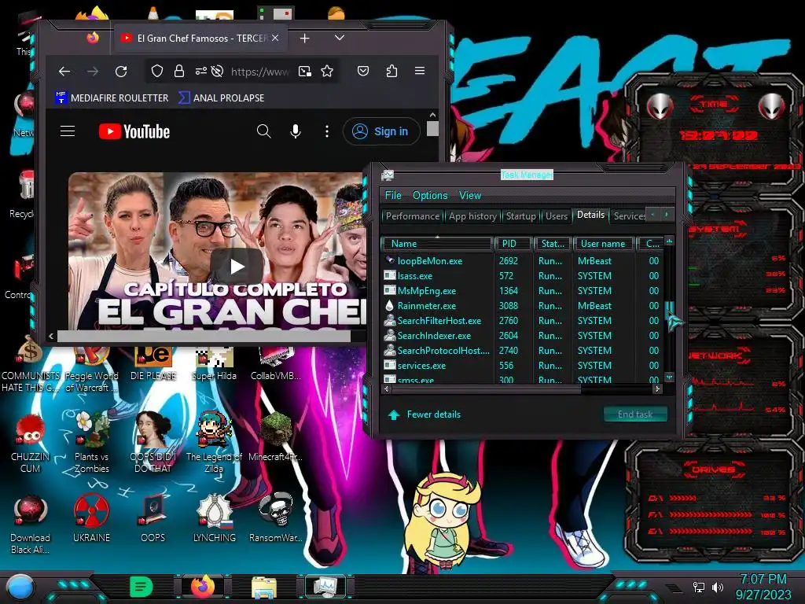The image size is (805, 604).
Task: Open picture-in-picture icon in address bar
Action: tap(305, 72)
